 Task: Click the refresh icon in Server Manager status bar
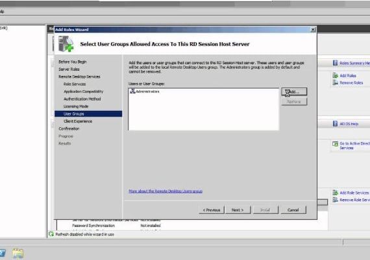click(51, 234)
